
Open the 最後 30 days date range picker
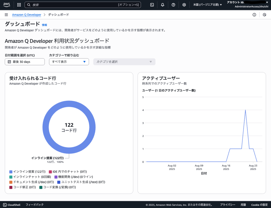[25, 62]
